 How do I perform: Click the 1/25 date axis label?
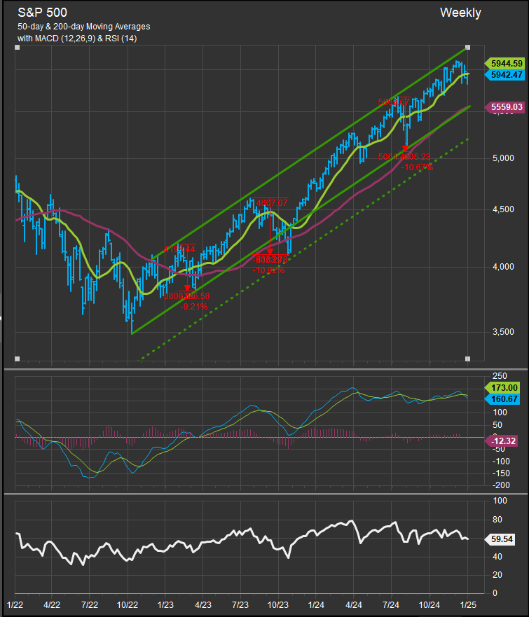pyautogui.click(x=468, y=604)
